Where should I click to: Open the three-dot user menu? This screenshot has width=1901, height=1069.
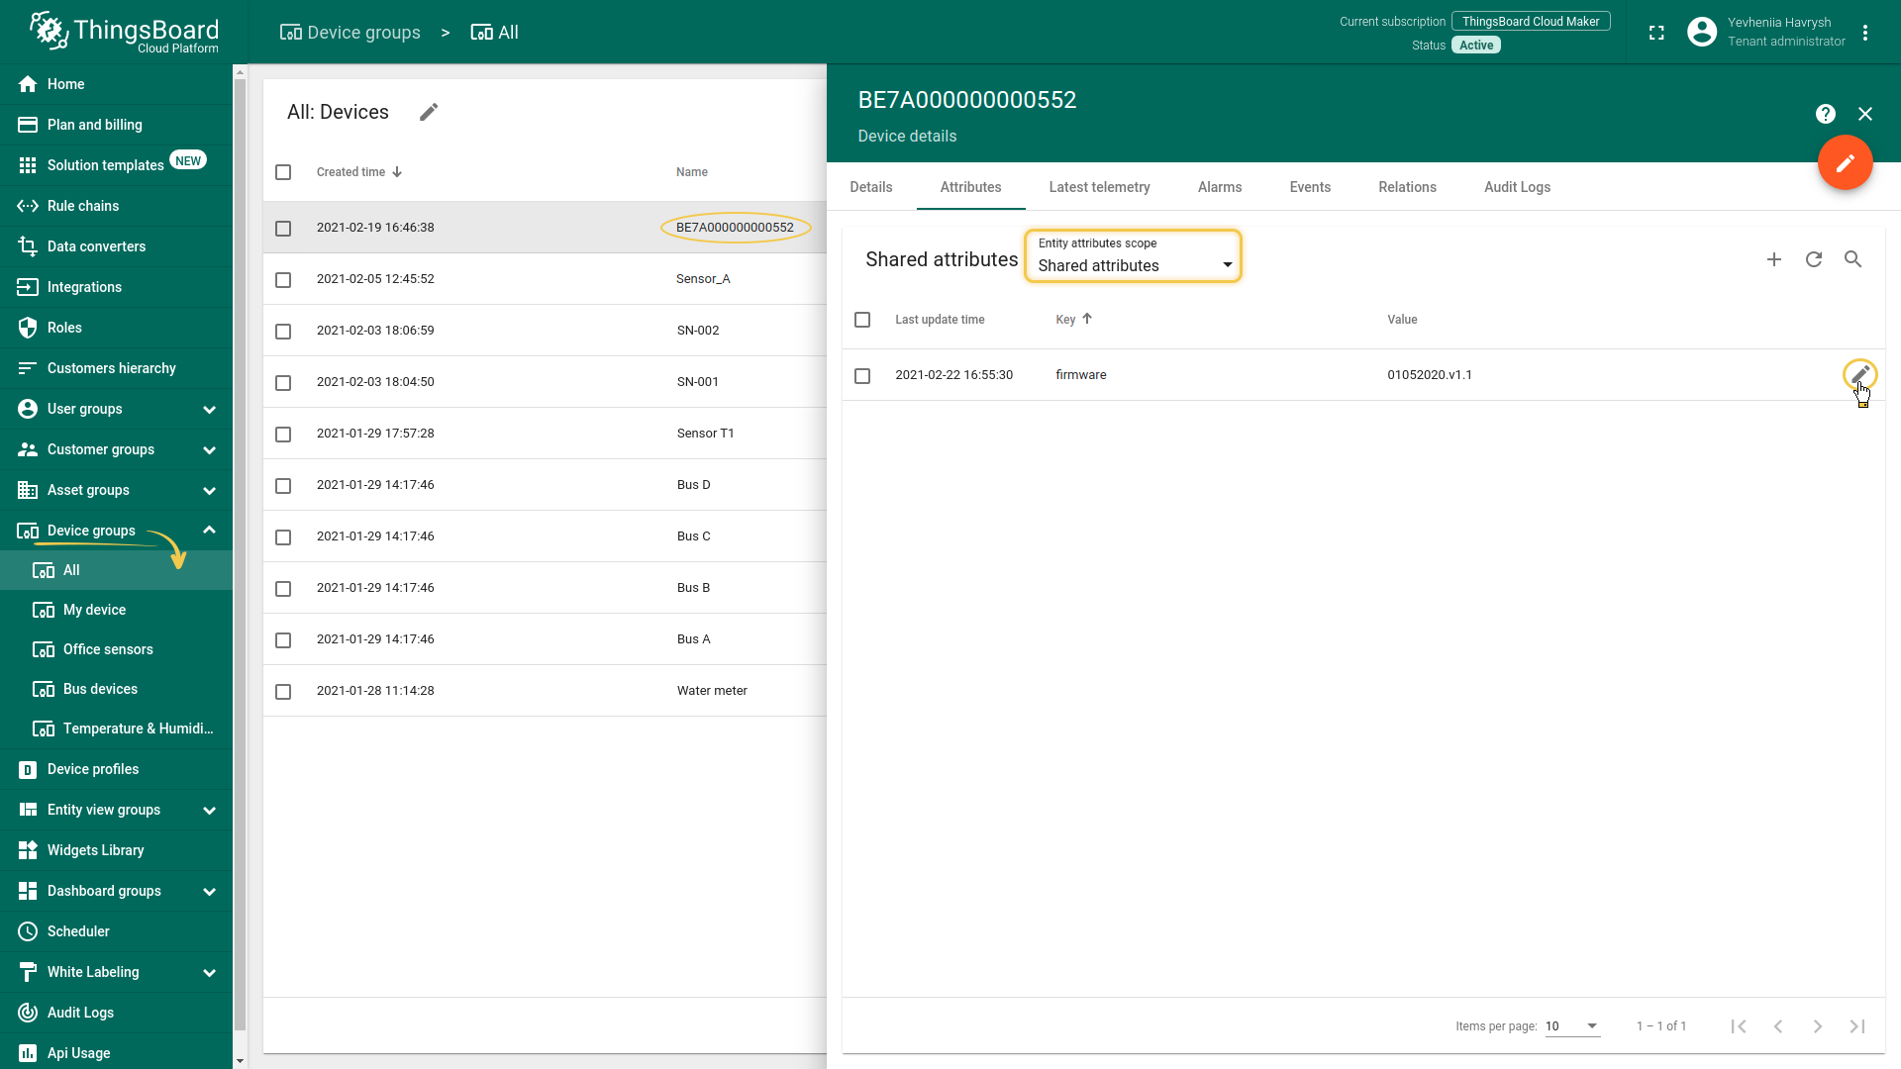pos(1865,33)
